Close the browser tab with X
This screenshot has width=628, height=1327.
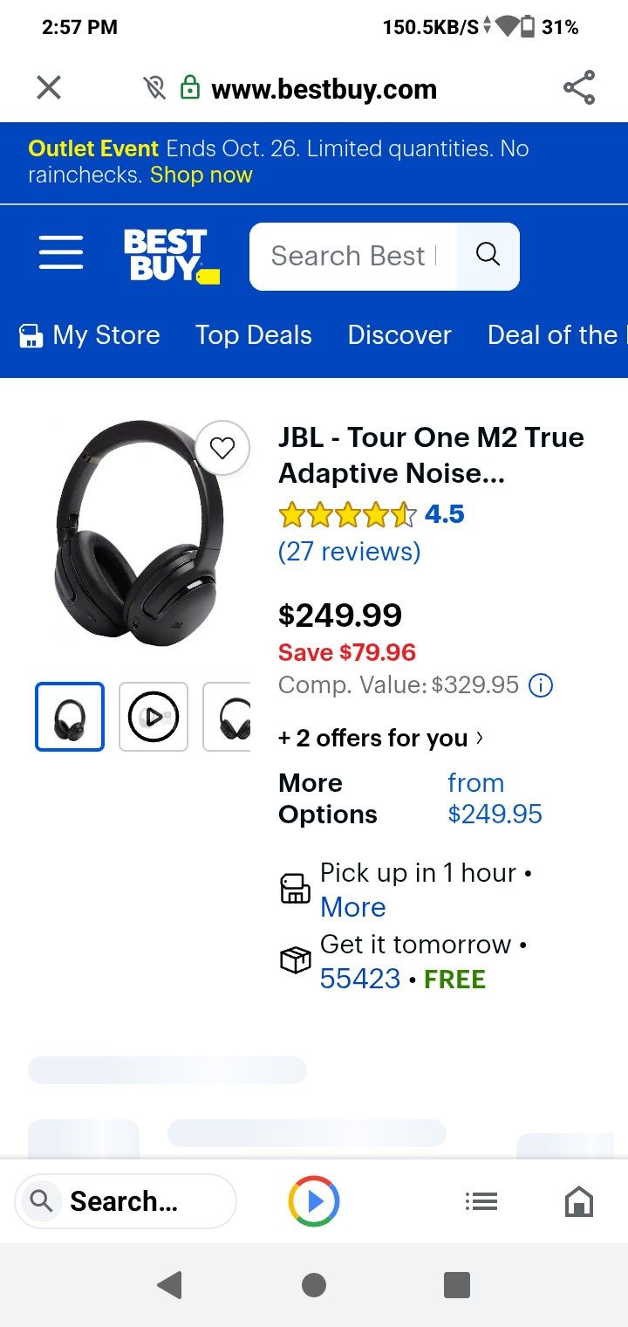49,87
